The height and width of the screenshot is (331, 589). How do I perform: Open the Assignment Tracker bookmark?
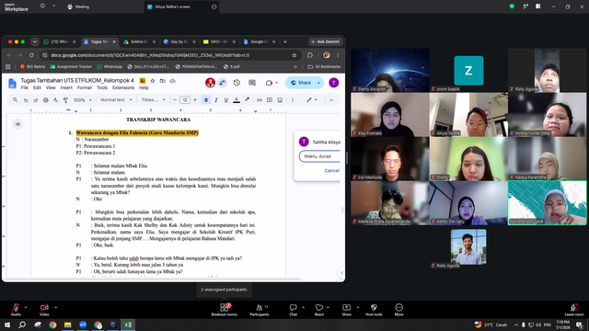click(x=71, y=66)
